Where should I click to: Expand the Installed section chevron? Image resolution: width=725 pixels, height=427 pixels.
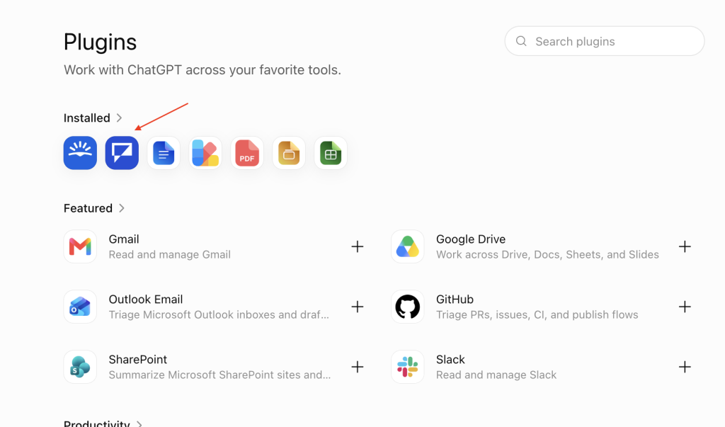(x=119, y=118)
